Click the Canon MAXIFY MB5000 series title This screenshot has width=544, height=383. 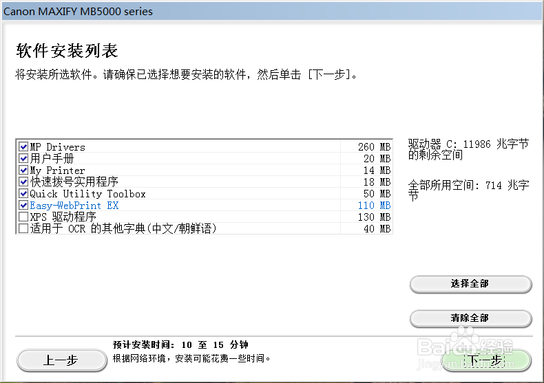pos(78,12)
